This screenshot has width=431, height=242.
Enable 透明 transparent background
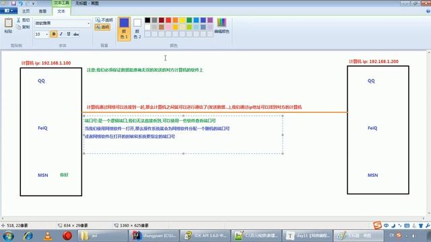tap(102, 27)
